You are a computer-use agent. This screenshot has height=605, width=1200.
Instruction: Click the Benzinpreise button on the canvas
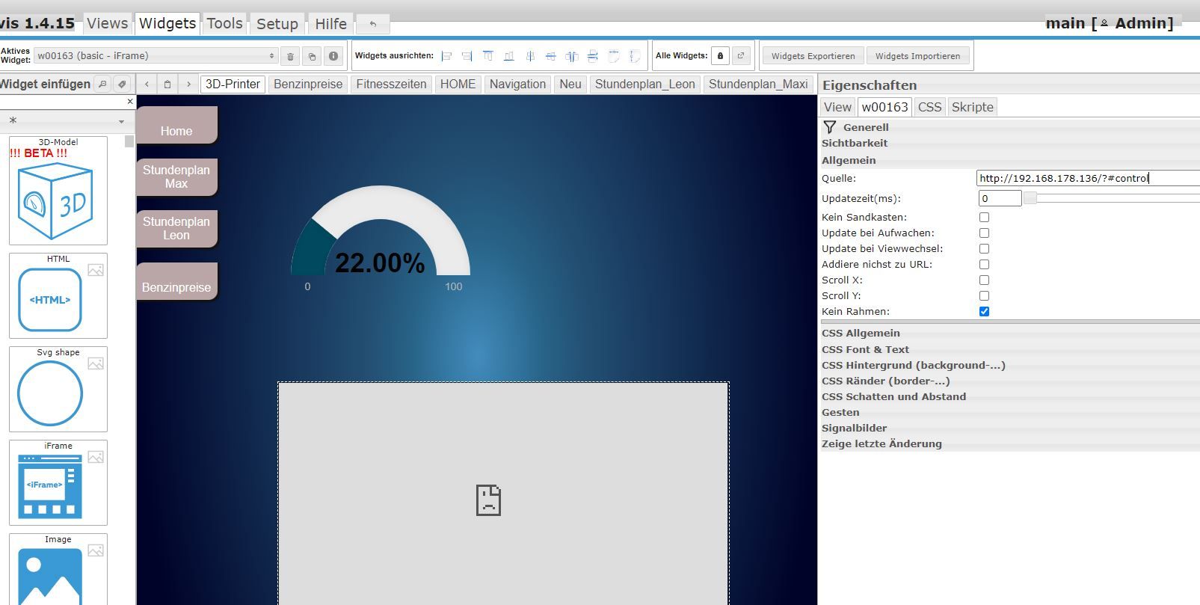click(x=176, y=281)
